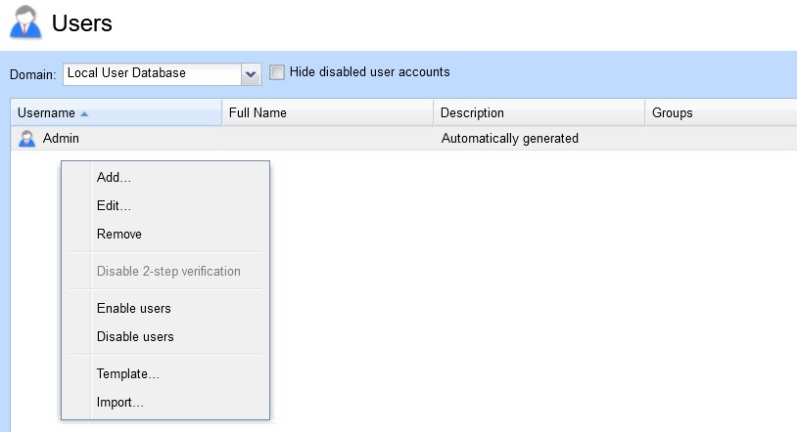797x432 pixels.
Task: Select Enable users menu option
Action: pos(134,309)
